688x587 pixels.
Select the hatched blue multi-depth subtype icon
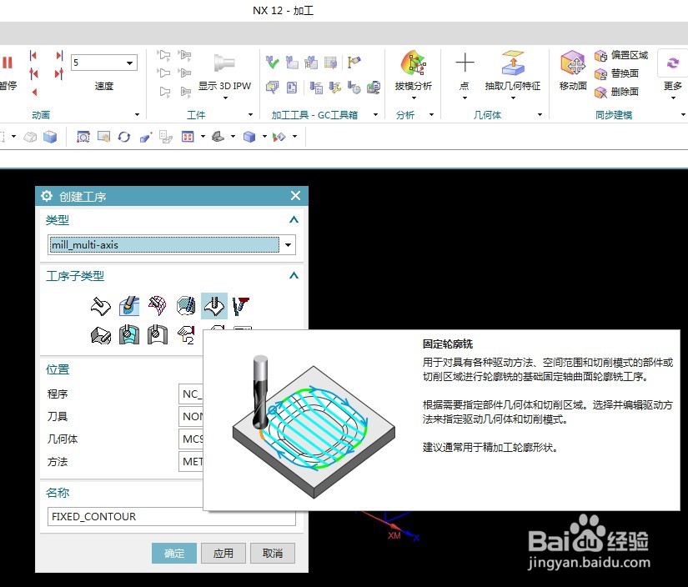(186, 306)
